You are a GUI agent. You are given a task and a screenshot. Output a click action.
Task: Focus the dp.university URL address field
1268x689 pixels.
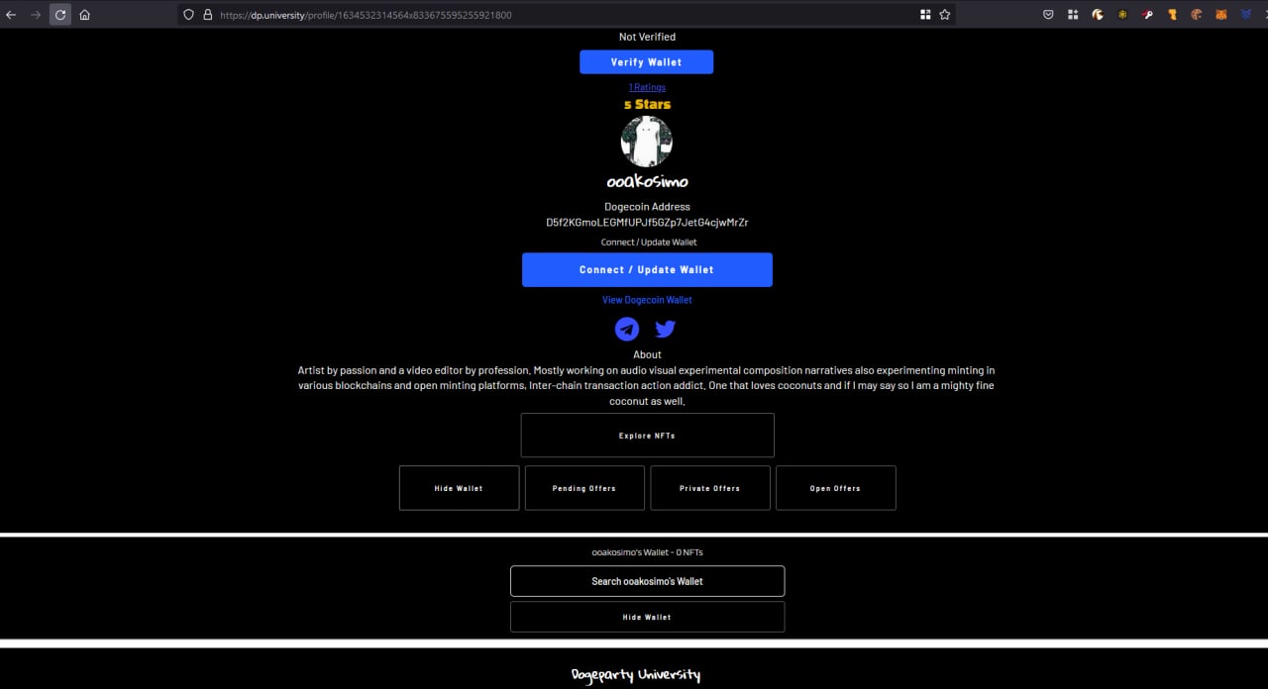pyautogui.click(x=565, y=15)
